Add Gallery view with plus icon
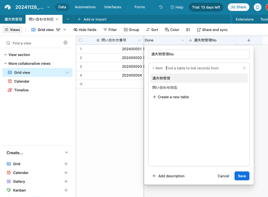This screenshot has height=197, width=268. pos(66,181)
